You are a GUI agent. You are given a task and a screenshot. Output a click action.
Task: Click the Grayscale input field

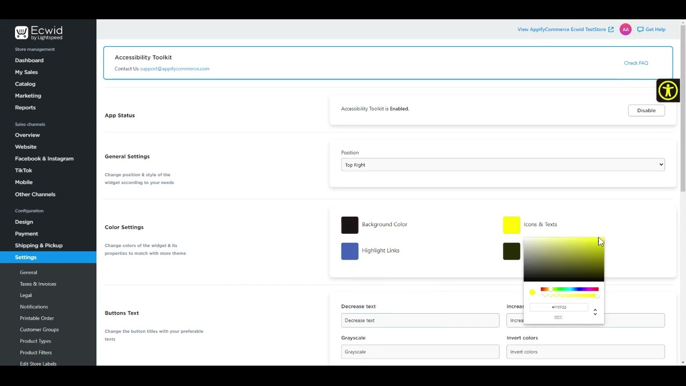420,352
